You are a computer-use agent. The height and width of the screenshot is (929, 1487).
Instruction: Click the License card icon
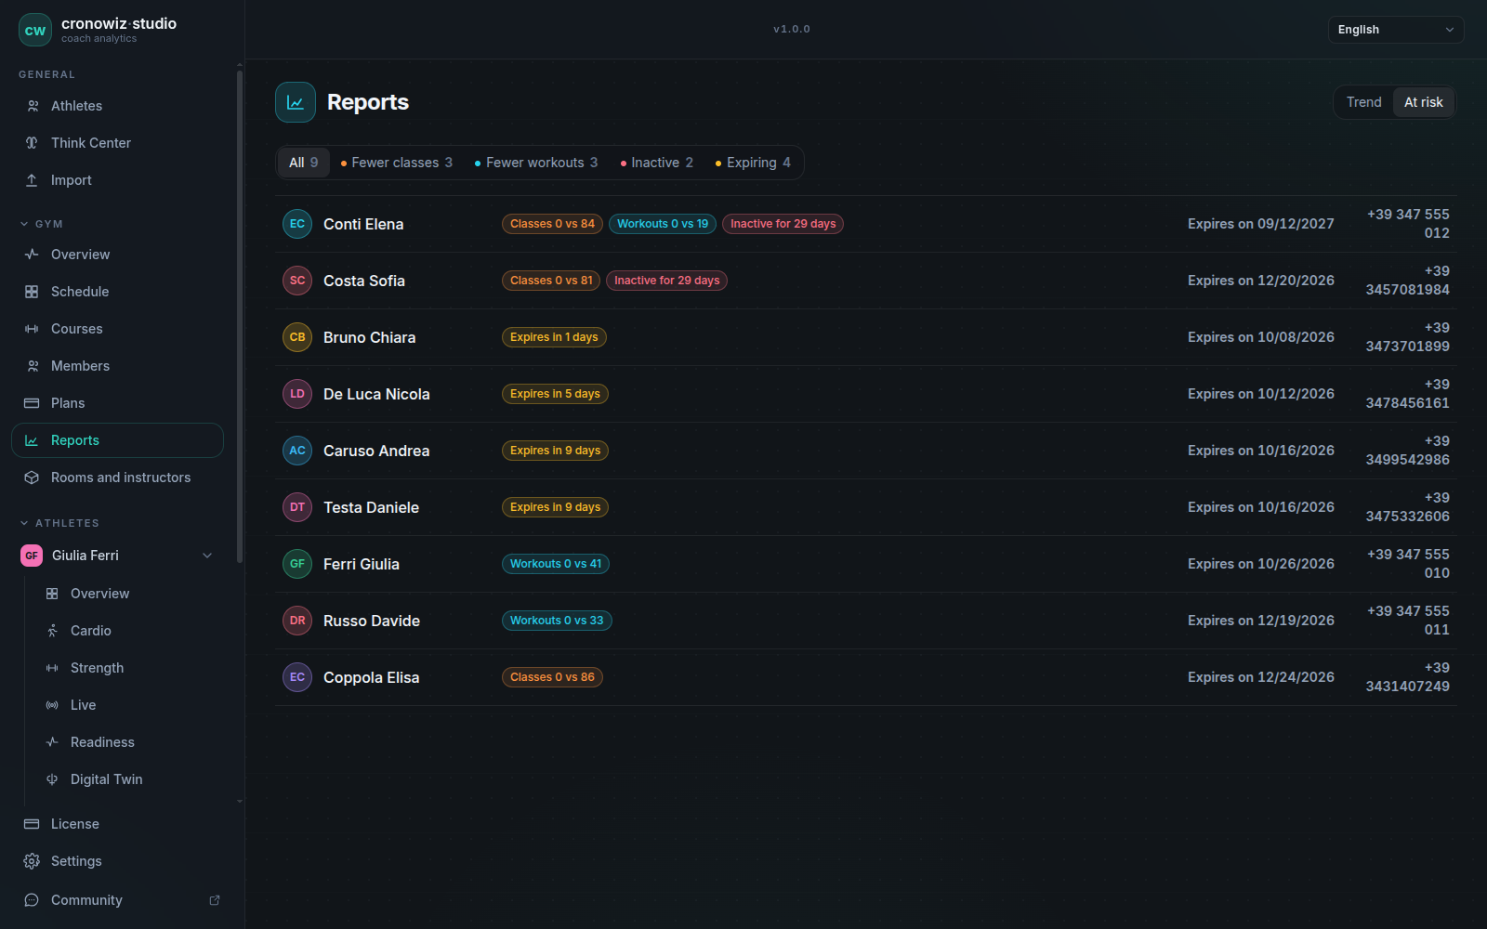click(32, 824)
